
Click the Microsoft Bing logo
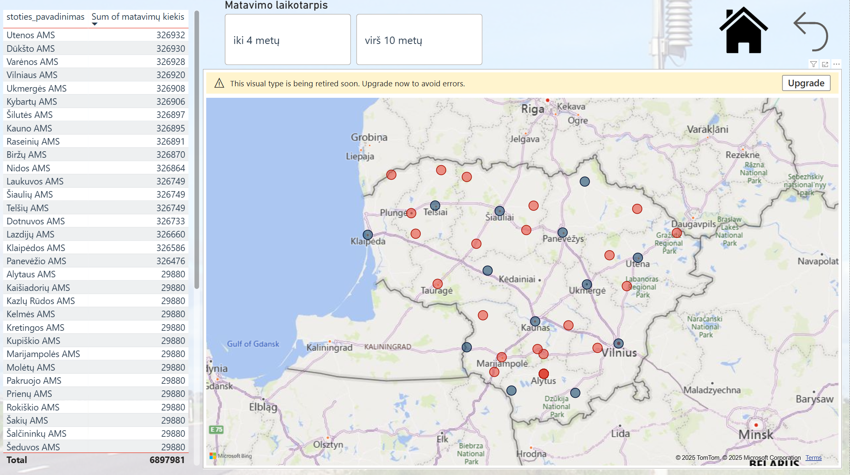coord(230,456)
